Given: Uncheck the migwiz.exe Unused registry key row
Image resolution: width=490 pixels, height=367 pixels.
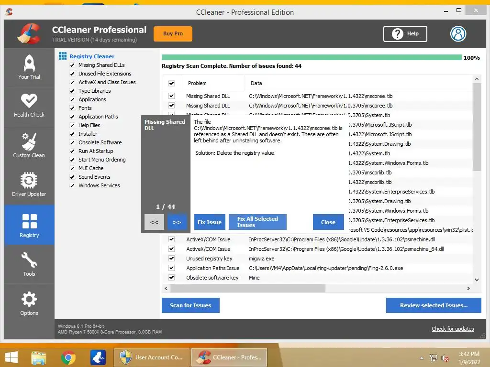Looking at the screenshot, I should (171, 259).
